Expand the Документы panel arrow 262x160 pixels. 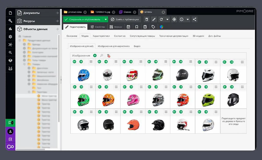[x=57, y=13]
